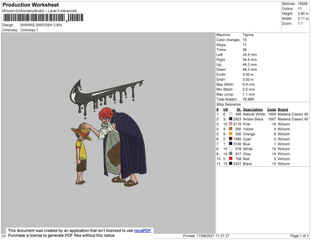
Task: Click the Blue thread color swatch
Action: pyautogui.click(x=231, y=144)
